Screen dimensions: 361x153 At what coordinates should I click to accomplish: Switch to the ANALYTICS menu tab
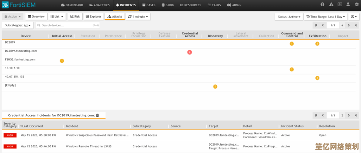[x=100, y=5]
